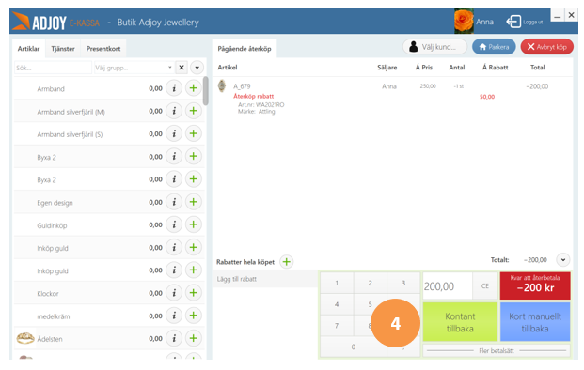Click the Ädelsten ring thumbnail

[x=25, y=338]
